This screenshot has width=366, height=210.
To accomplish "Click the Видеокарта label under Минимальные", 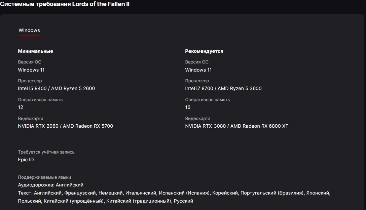I will (31, 119).
